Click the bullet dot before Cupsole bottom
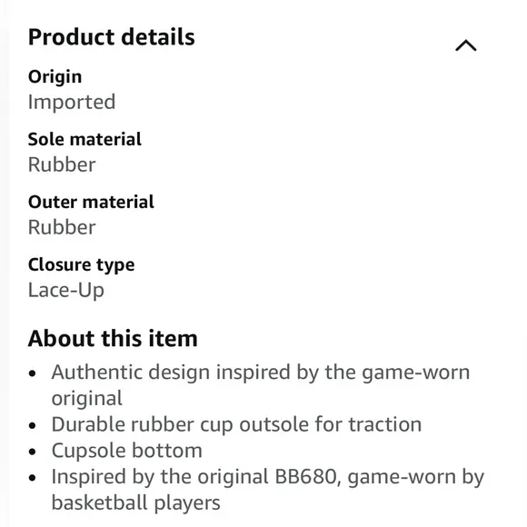 (x=33, y=452)
